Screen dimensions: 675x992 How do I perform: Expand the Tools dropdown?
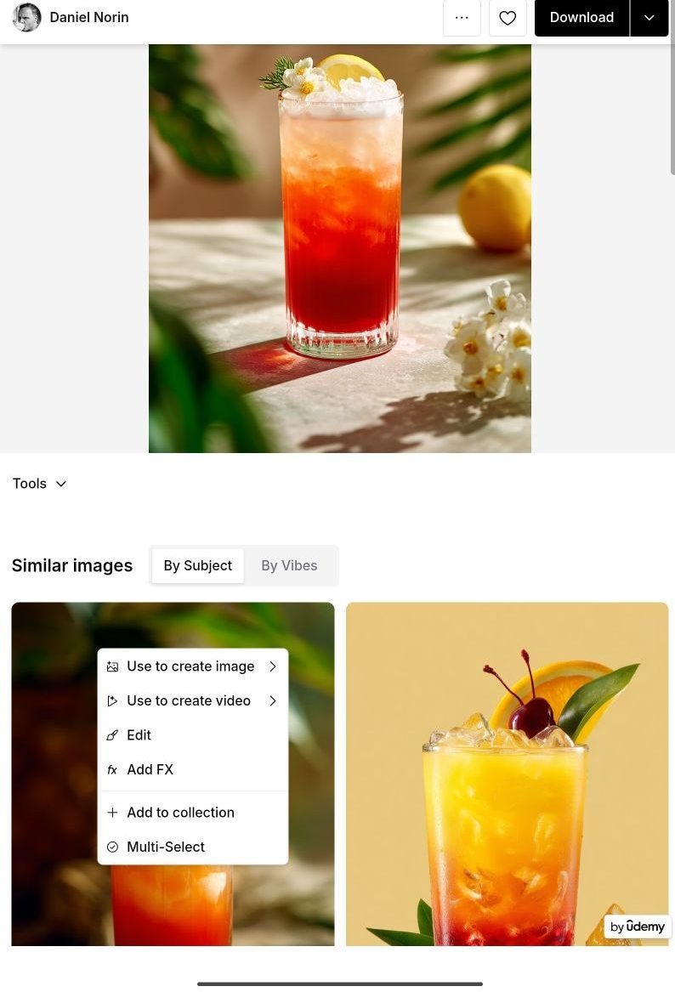point(39,484)
